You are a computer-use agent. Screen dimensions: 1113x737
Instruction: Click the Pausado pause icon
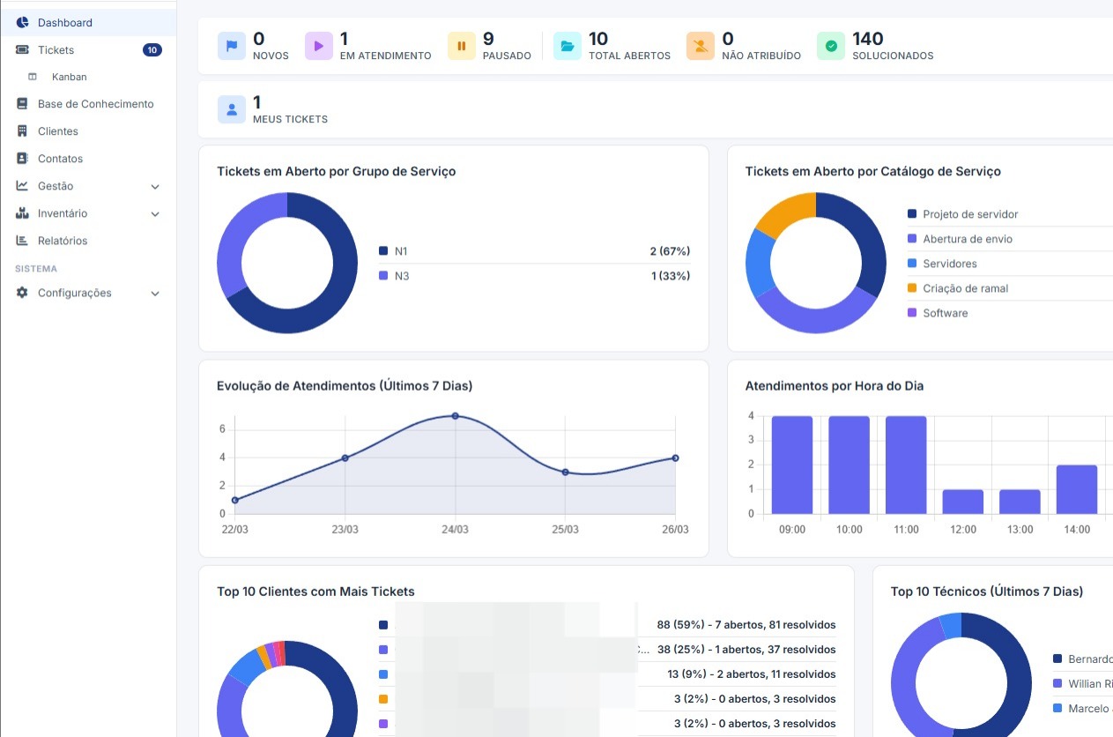462,46
